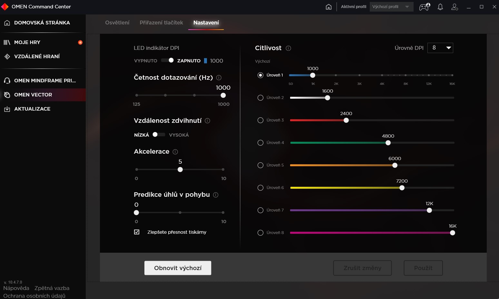Click Četnost dotazování slider handle at 1000

(x=223, y=95)
